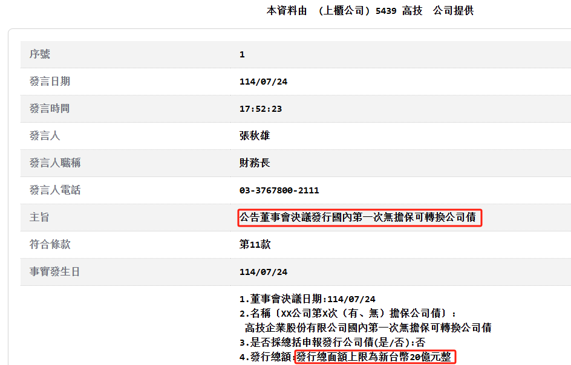Click the 董事會決議日期 line in the content
Viewport: 571px width, 365px height.
pos(307,299)
